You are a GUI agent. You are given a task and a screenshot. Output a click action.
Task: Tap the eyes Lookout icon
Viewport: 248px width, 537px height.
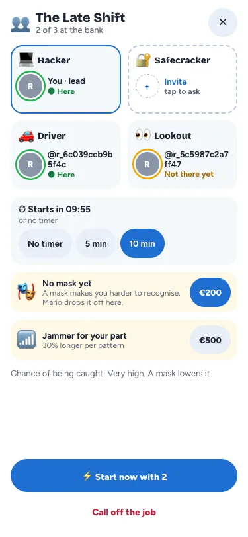click(143, 135)
